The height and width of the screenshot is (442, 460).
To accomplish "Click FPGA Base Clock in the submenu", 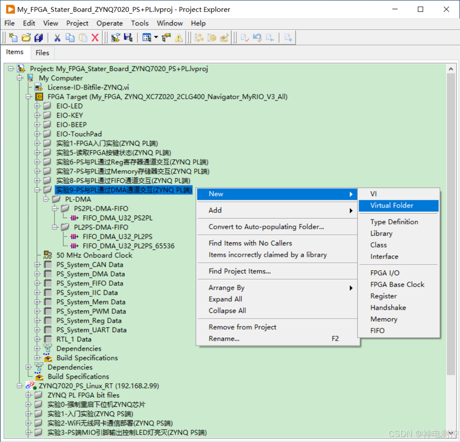I will pyautogui.click(x=397, y=284).
